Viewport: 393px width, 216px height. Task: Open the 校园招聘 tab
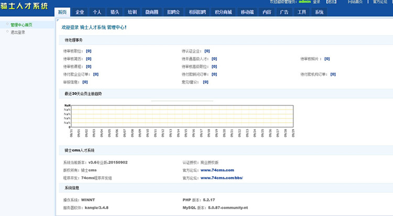(x=197, y=12)
